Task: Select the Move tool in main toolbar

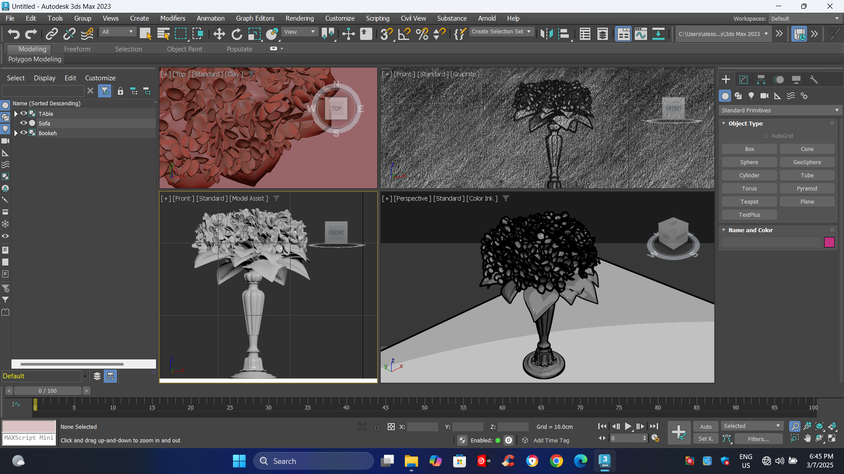Action: tap(219, 34)
